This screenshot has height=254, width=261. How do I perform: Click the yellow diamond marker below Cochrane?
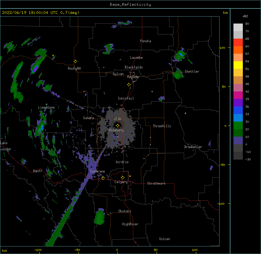tap(103, 178)
